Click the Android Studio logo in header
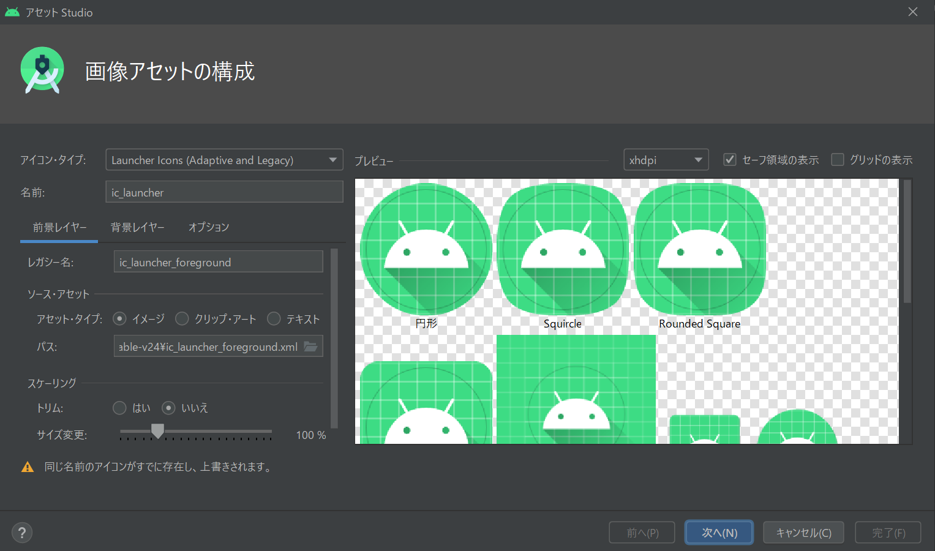Screen dimensions: 935x551 pos(42,70)
